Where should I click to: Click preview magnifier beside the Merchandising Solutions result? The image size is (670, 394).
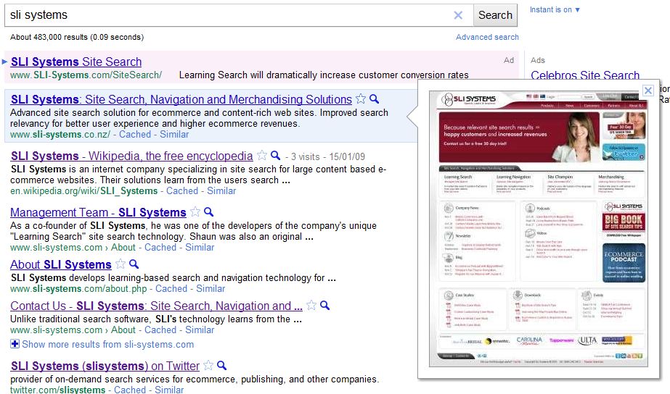pyautogui.click(x=375, y=99)
